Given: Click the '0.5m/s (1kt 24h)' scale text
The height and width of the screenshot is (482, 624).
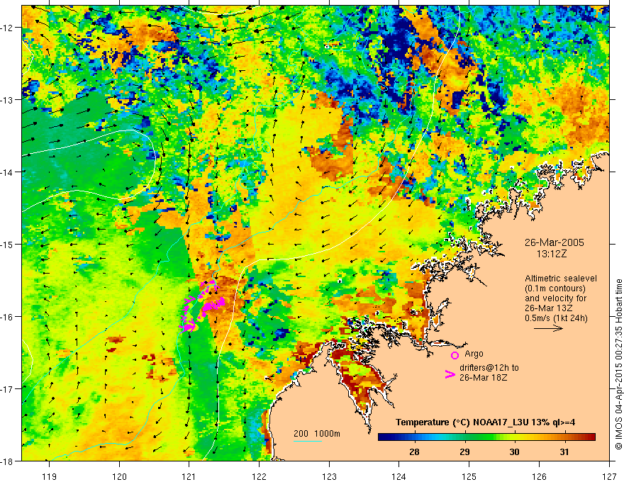Looking at the screenshot, I should pos(556,318).
